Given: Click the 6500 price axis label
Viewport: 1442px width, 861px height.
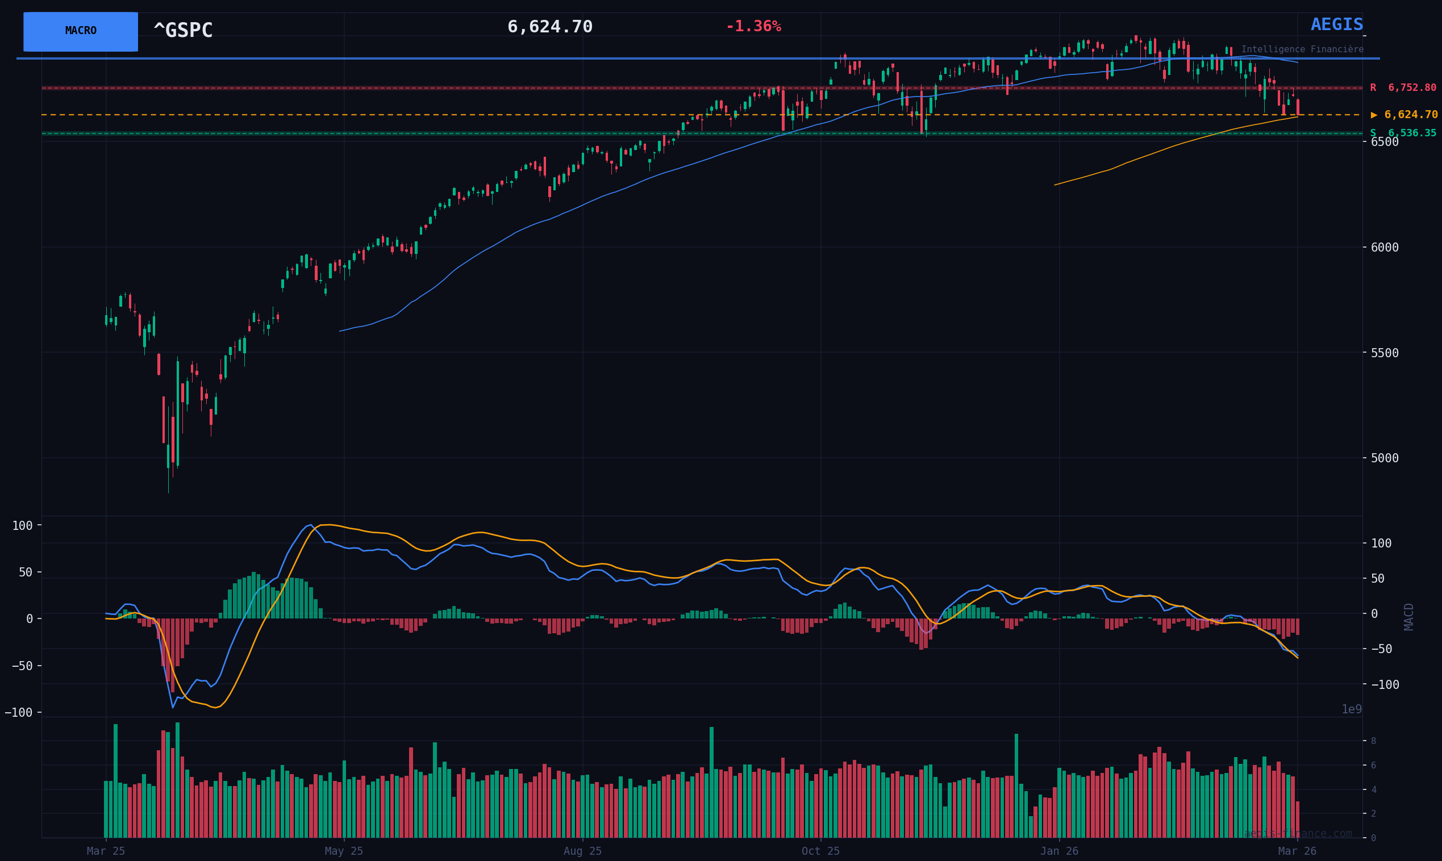Looking at the screenshot, I should pos(1385,142).
